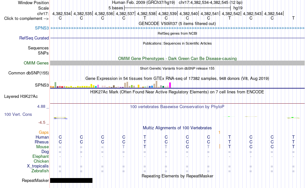The height and width of the screenshot is (188, 305).
Task: Click the Rhesus species label
Action: coord(42,142)
